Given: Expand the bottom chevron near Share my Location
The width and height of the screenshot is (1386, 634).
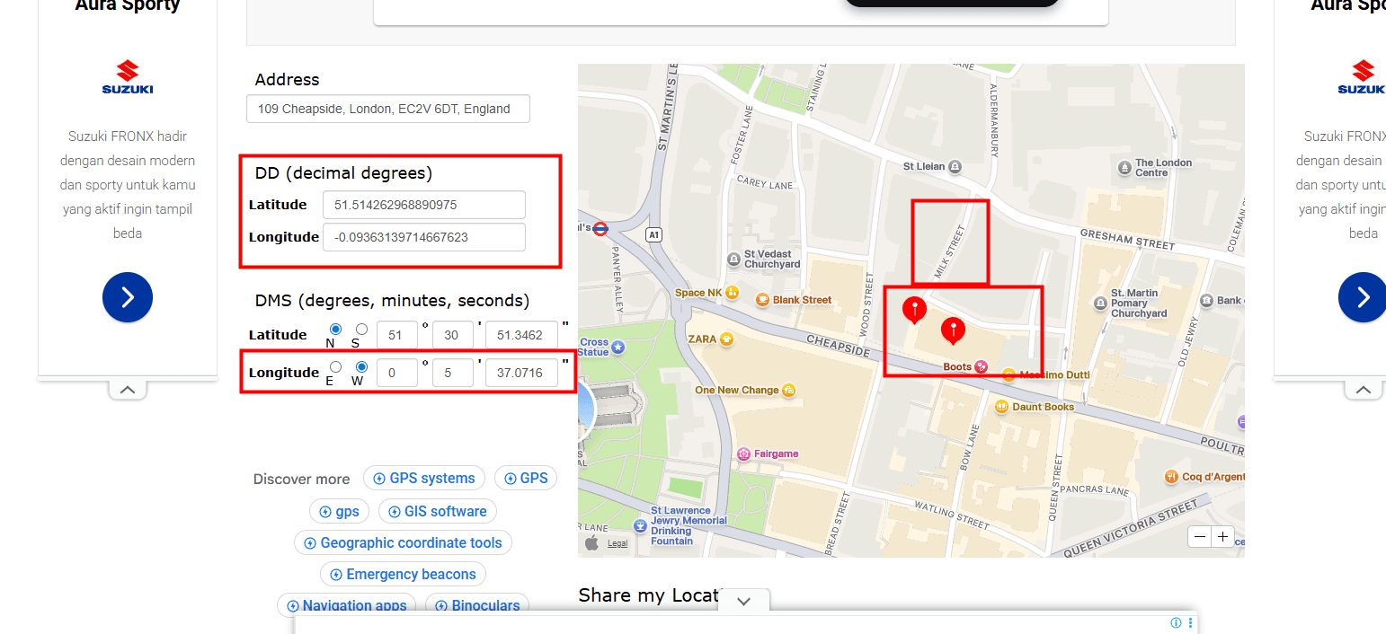Looking at the screenshot, I should click(743, 602).
